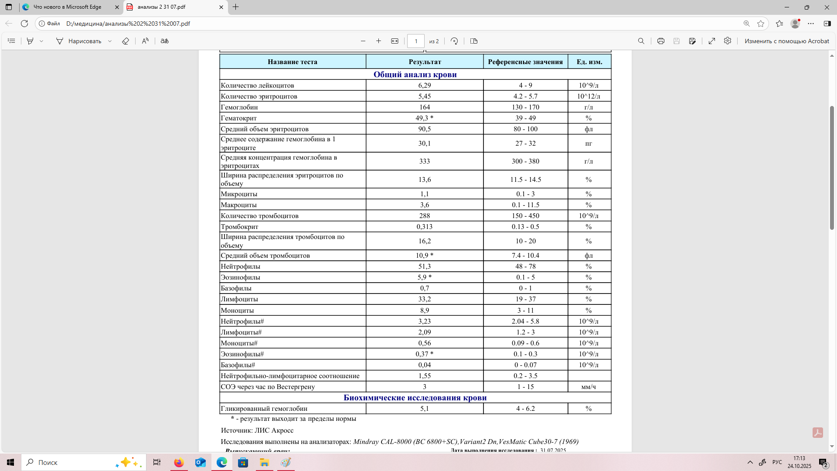Zoom out with minus button

pyautogui.click(x=363, y=41)
